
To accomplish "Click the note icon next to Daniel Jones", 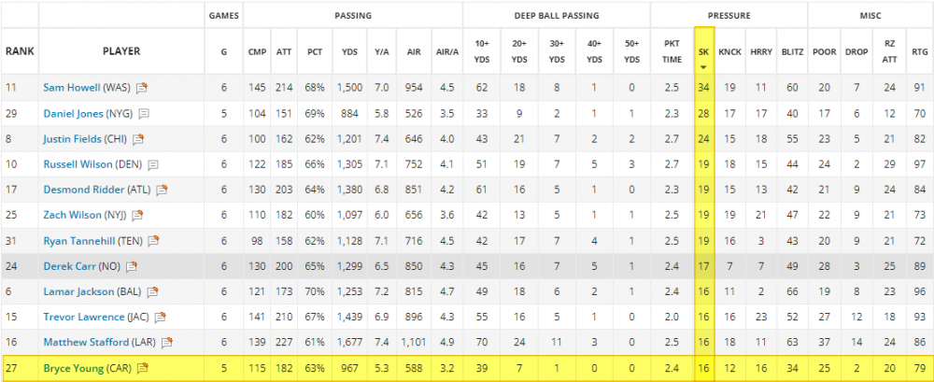I will [x=145, y=113].
